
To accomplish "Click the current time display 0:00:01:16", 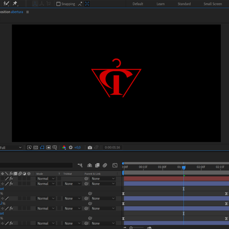I will point(112,148).
